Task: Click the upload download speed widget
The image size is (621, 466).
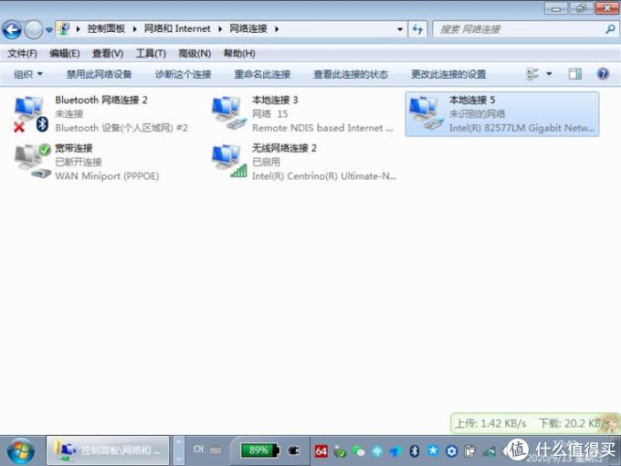Action: pos(534,424)
